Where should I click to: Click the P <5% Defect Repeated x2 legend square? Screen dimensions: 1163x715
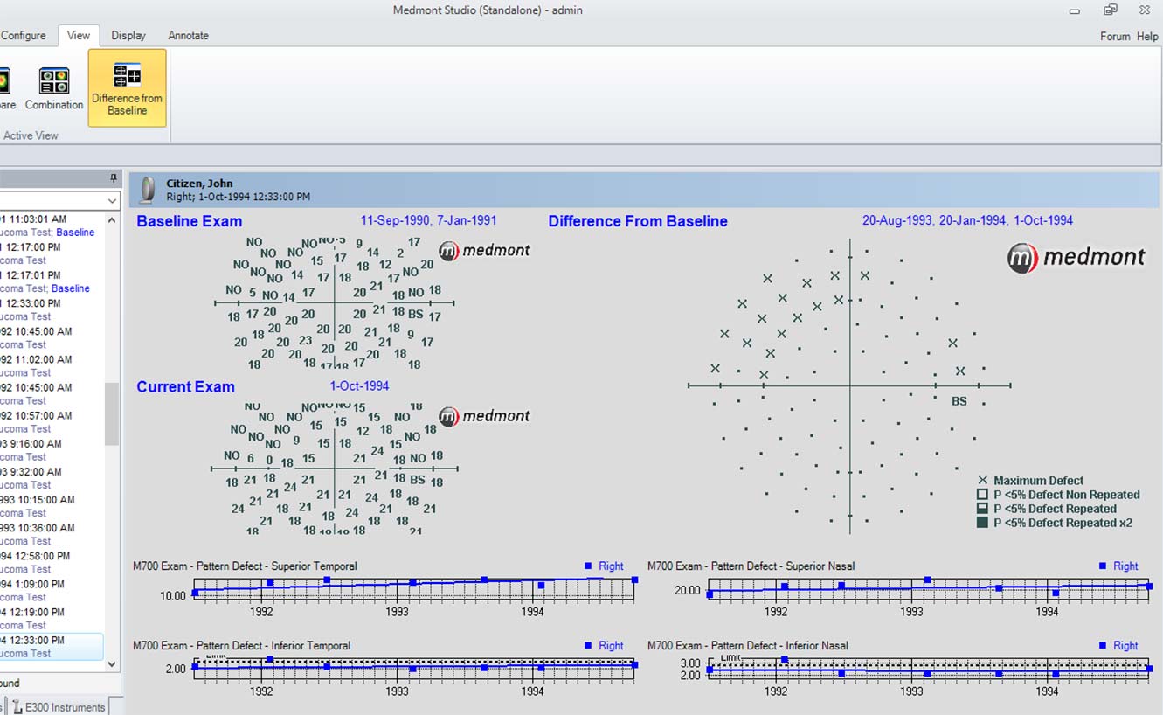click(x=982, y=523)
